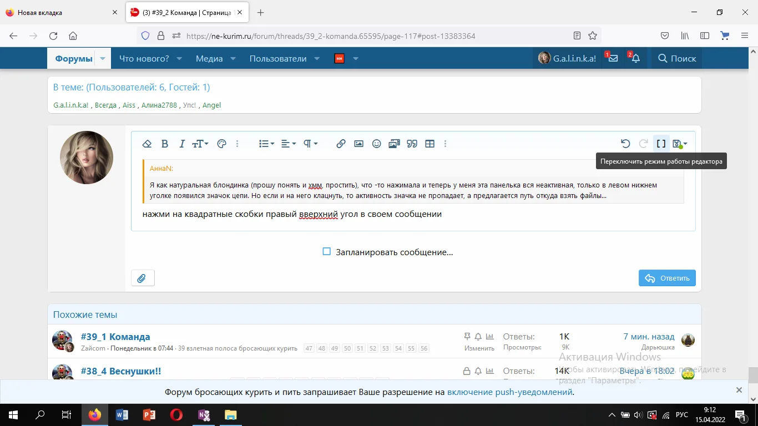Open the drafts save dropdown
Image resolution: width=758 pixels, height=426 pixels.
pos(680,144)
